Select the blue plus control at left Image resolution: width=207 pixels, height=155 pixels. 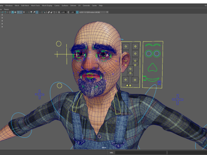coord(40,94)
